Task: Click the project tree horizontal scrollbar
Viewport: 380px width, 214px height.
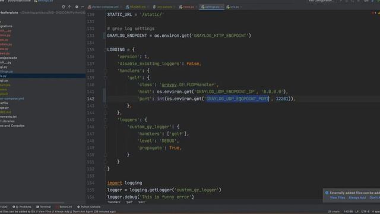Action: point(32,203)
